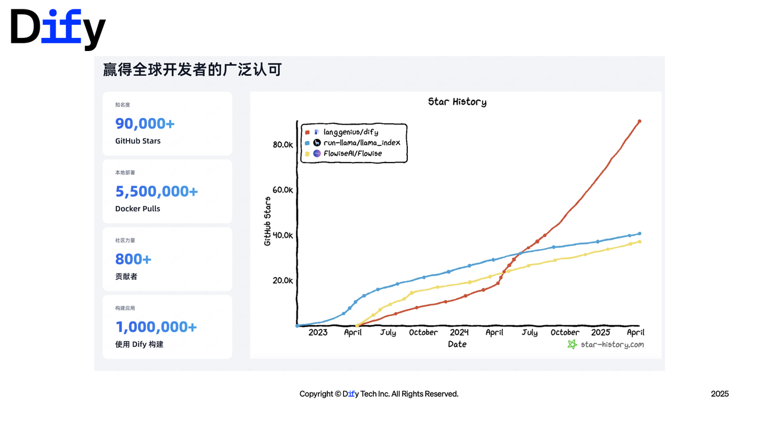Click the Copyright Dify Tech Inc. footer text
The height and width of the screenshot is (427, 759).
379,394
